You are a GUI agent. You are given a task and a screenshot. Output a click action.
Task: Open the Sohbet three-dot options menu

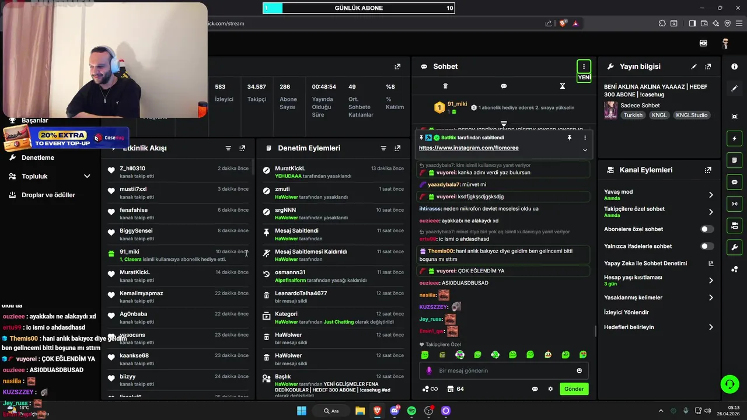[x=584, y=66]
